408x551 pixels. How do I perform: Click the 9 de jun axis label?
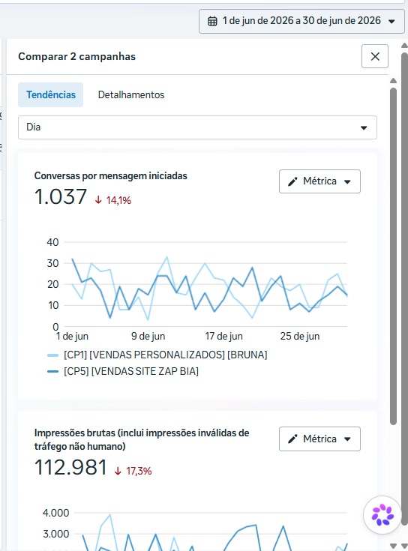pos(148,337)
